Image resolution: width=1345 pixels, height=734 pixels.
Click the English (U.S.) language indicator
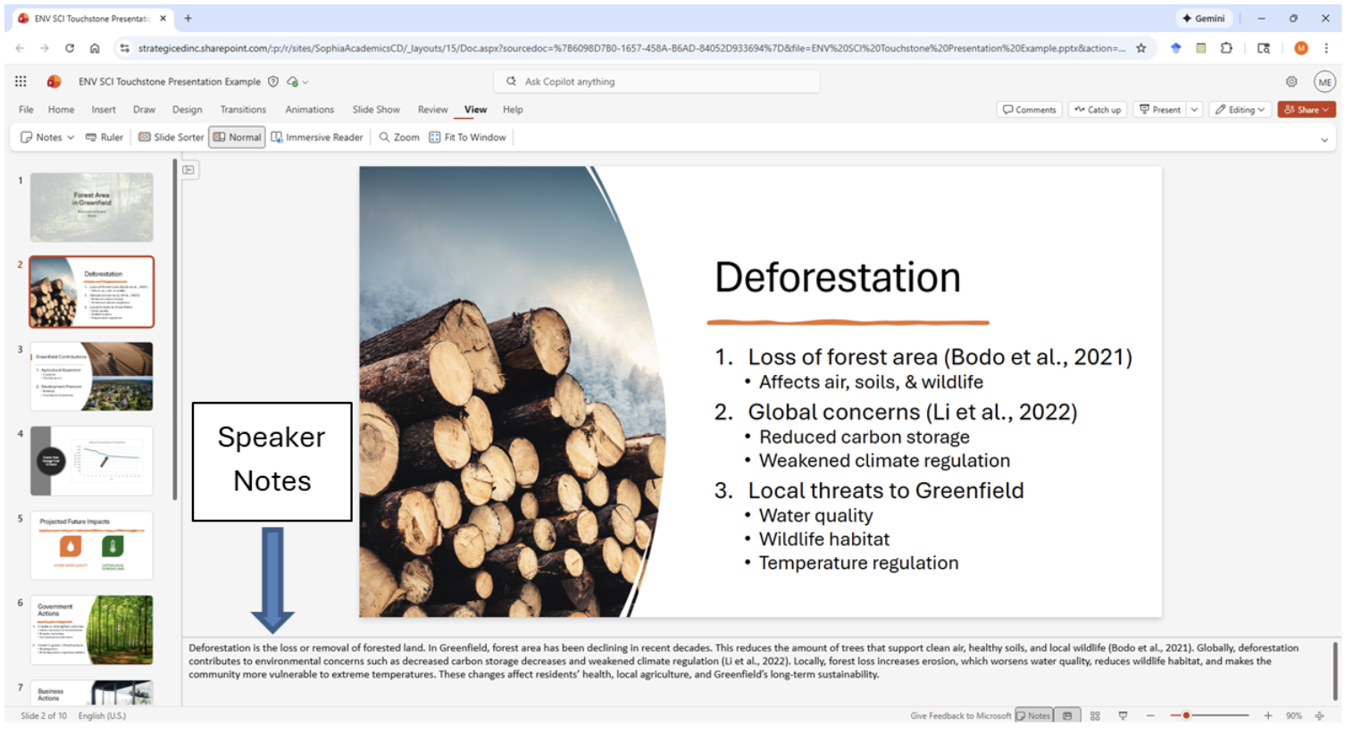[x=103, y=715]
